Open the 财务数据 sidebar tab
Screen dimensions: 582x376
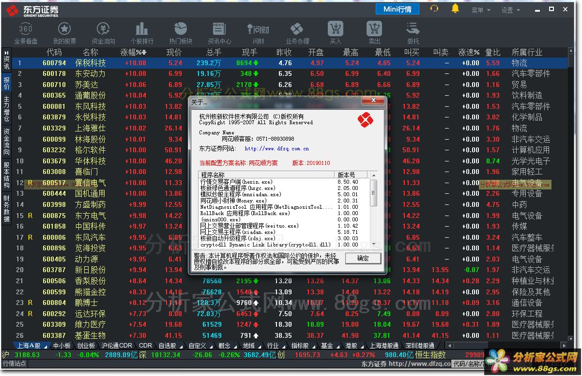coord(7,208)
